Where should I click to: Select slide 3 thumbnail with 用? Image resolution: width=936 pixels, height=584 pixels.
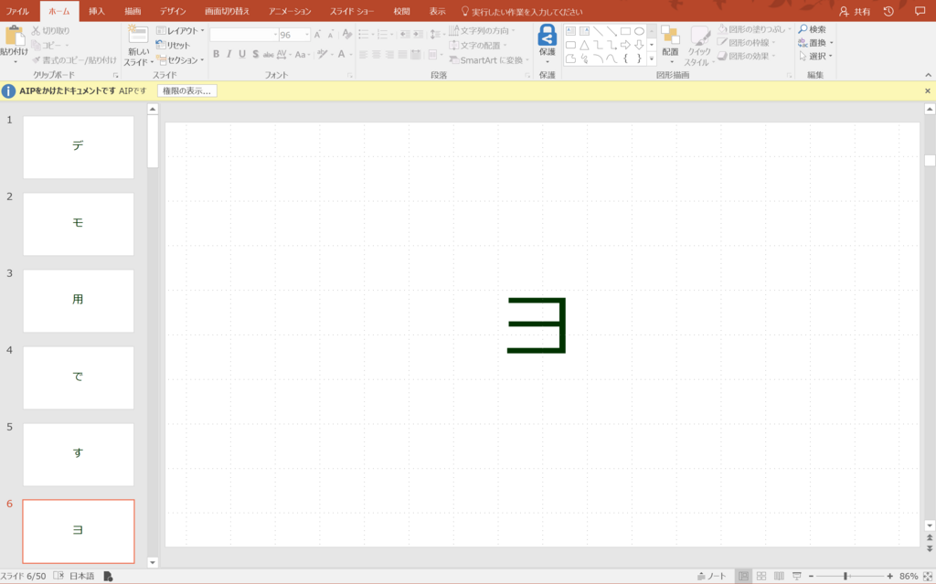(x=79, y=301)
